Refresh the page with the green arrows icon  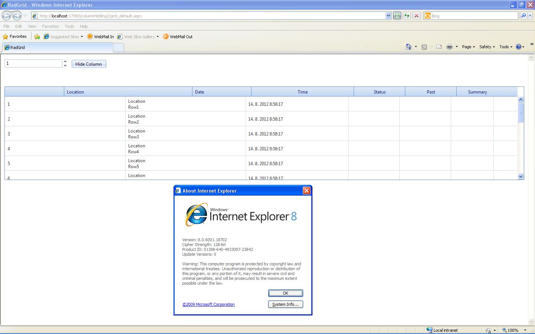click(407, 16)
